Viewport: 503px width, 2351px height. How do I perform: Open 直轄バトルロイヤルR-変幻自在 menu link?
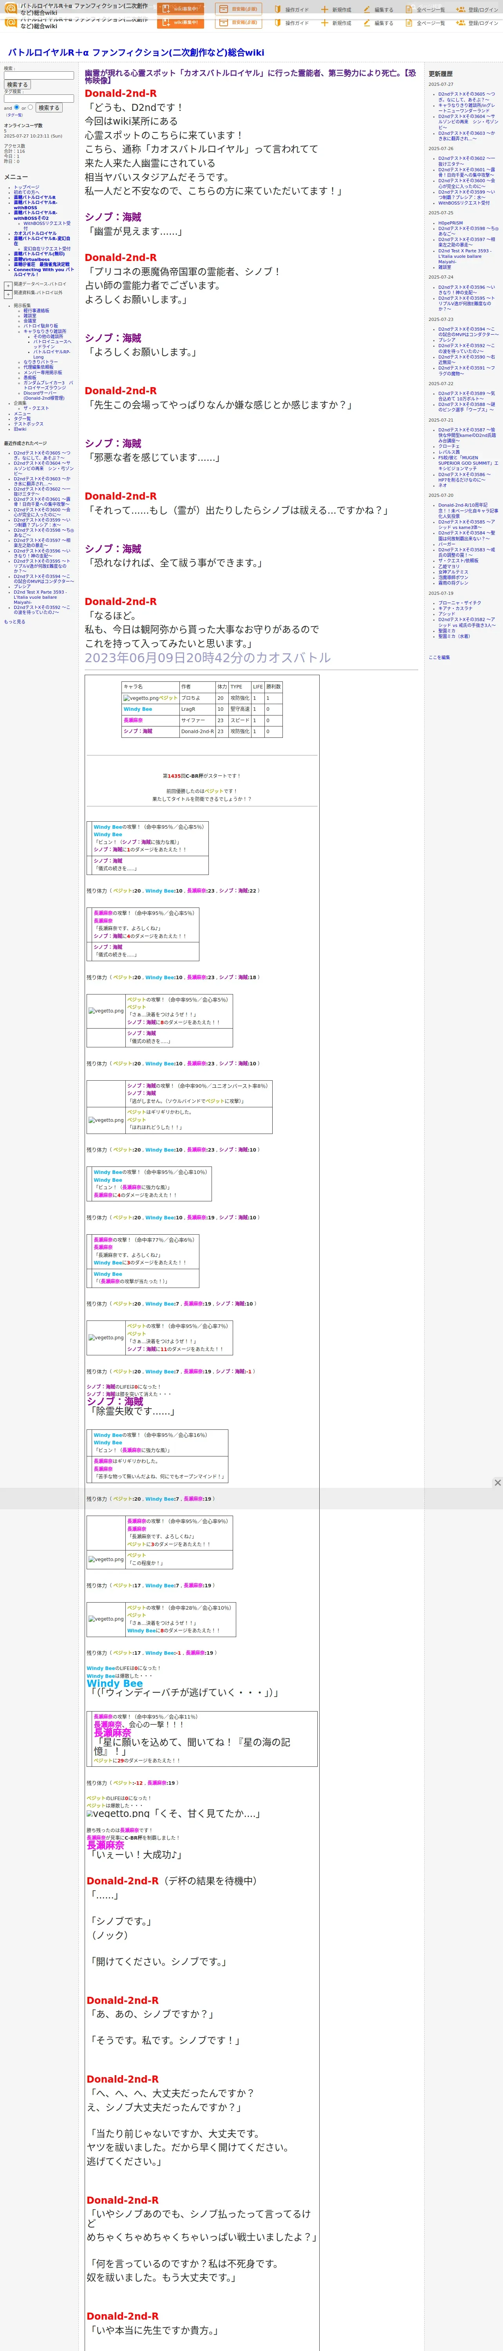(42, 241)
